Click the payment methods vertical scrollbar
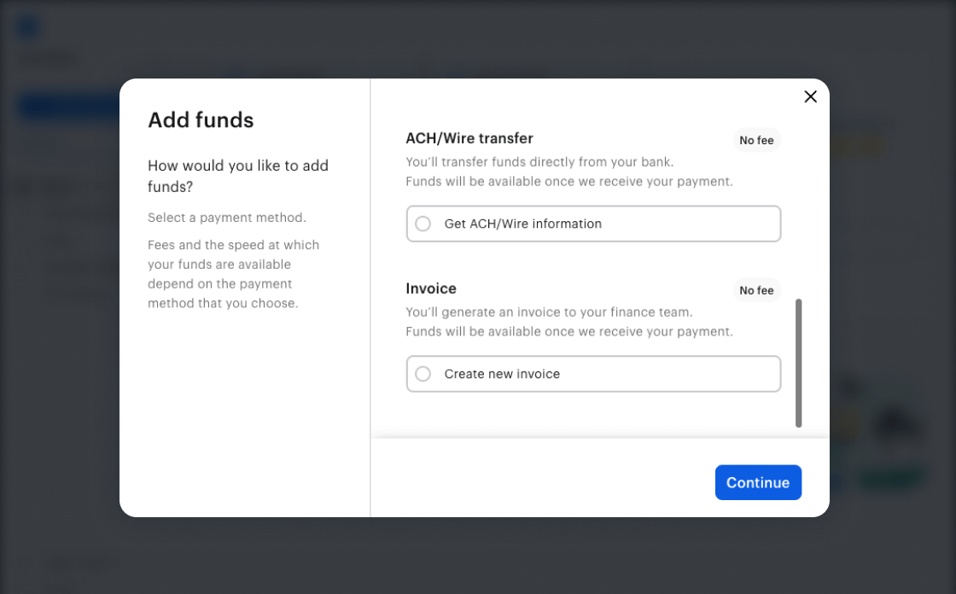956x594 pixels. 798,363
